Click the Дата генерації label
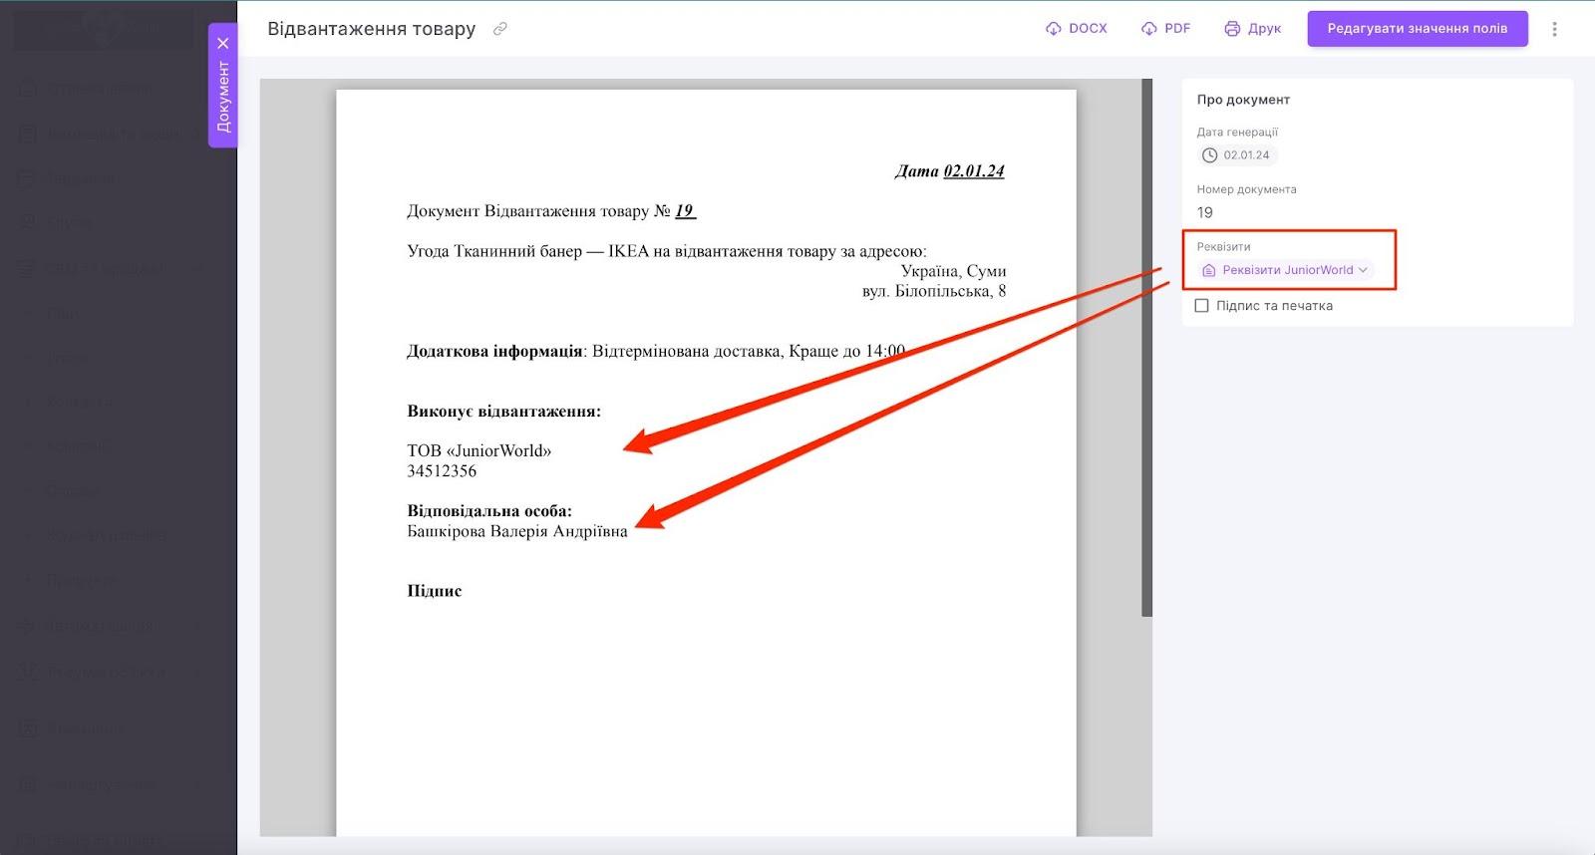 pos(1237,132)
